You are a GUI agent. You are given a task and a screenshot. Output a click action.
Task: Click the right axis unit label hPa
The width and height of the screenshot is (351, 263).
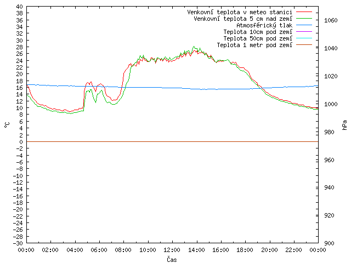click(x=344, y=125)
